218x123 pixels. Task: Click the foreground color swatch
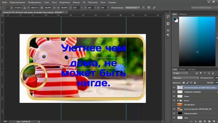click(175, 19)
